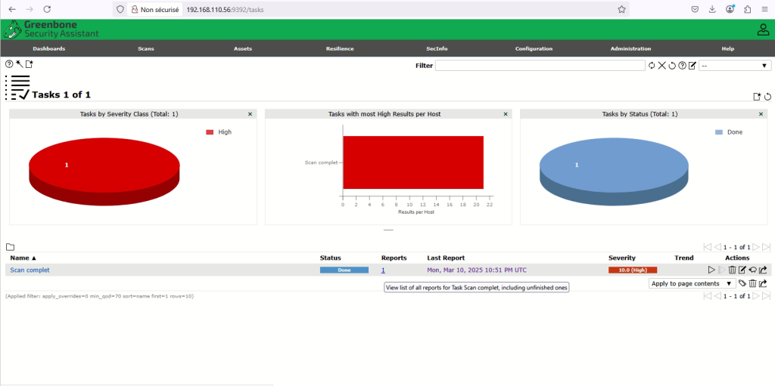The width and height of the screenshot is (775, 386).
Task: Close Tasks by Severity Class chart
Action: pyautogui.click(x=250, y=114)
